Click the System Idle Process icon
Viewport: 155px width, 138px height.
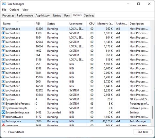pos(4,104)
